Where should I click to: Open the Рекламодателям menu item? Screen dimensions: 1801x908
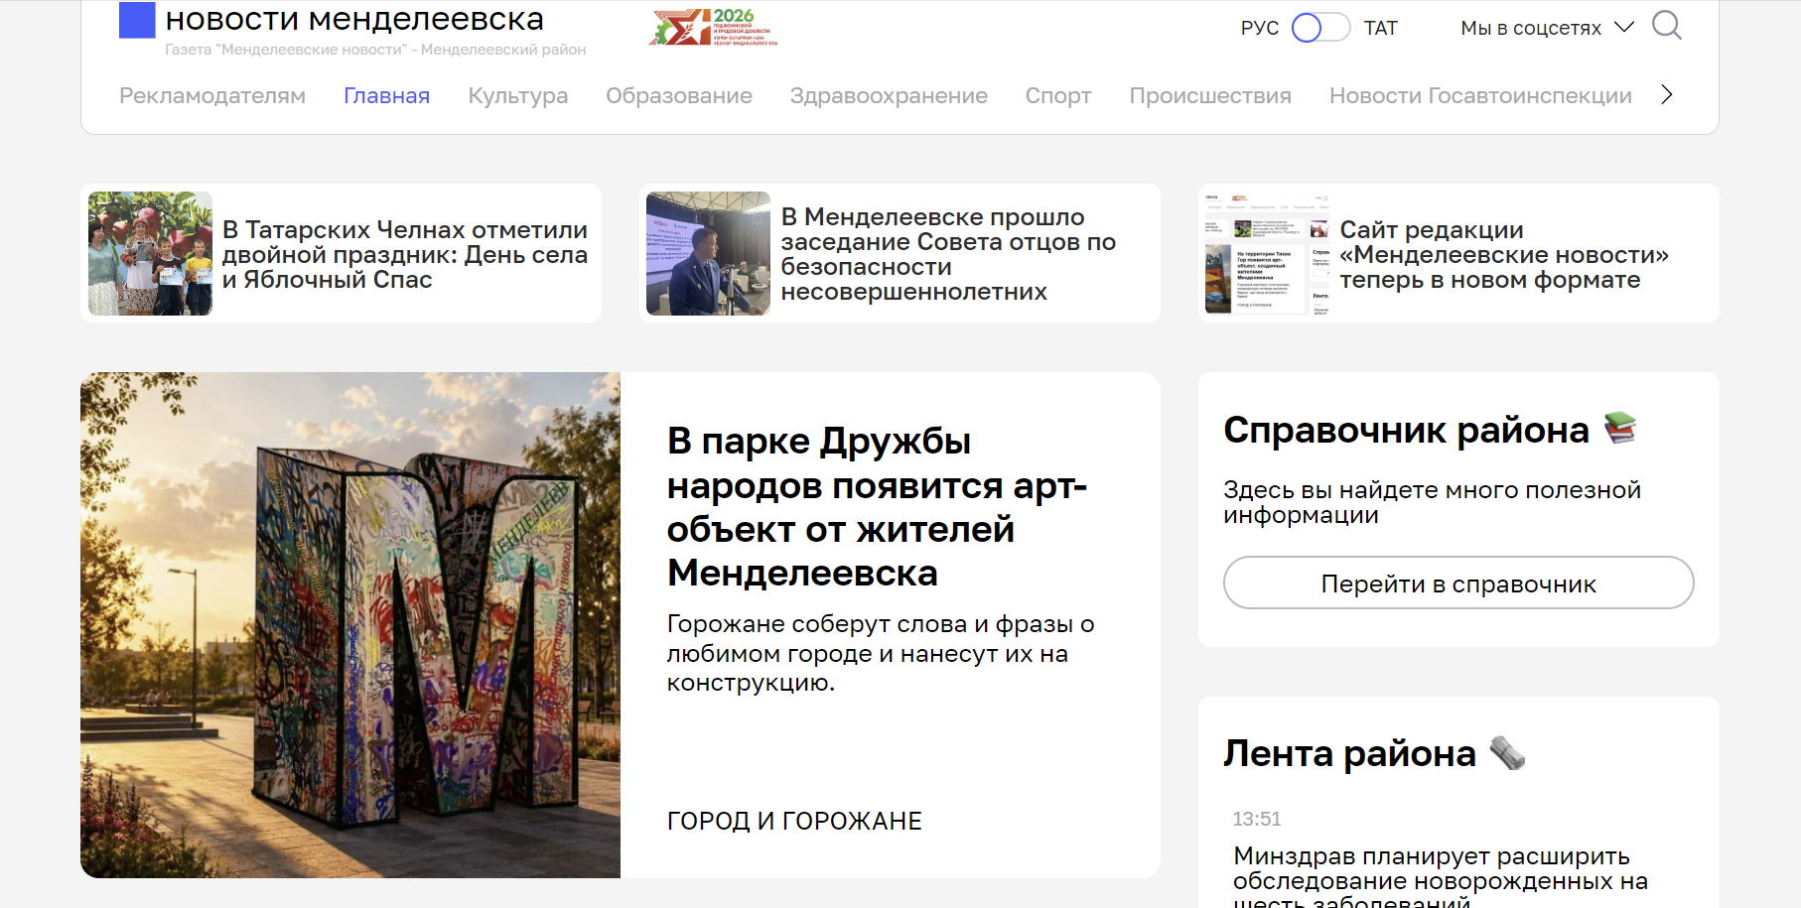click(212, 95)
